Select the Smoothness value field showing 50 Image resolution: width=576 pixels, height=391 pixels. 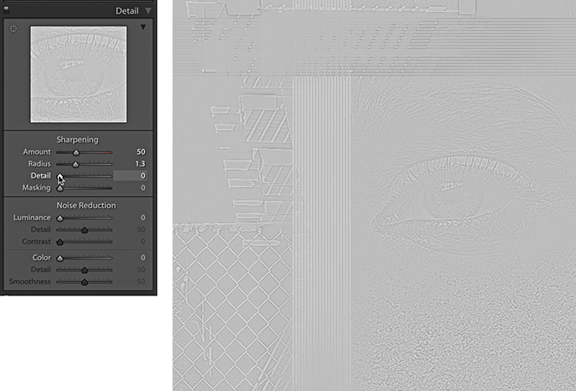[x=141, y=282]
